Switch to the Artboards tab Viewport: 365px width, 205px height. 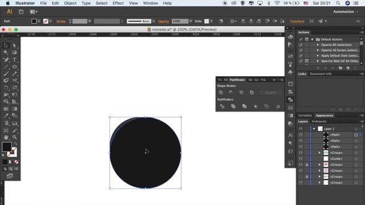tap(319, 121)
